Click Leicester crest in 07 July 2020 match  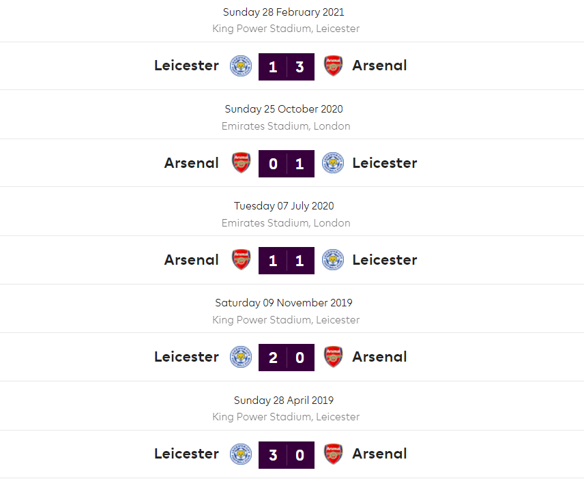coord(332,260)
